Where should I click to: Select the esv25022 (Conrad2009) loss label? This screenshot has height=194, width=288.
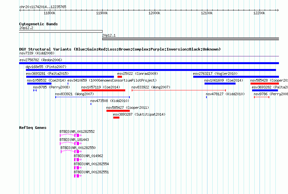coord(138,74)
